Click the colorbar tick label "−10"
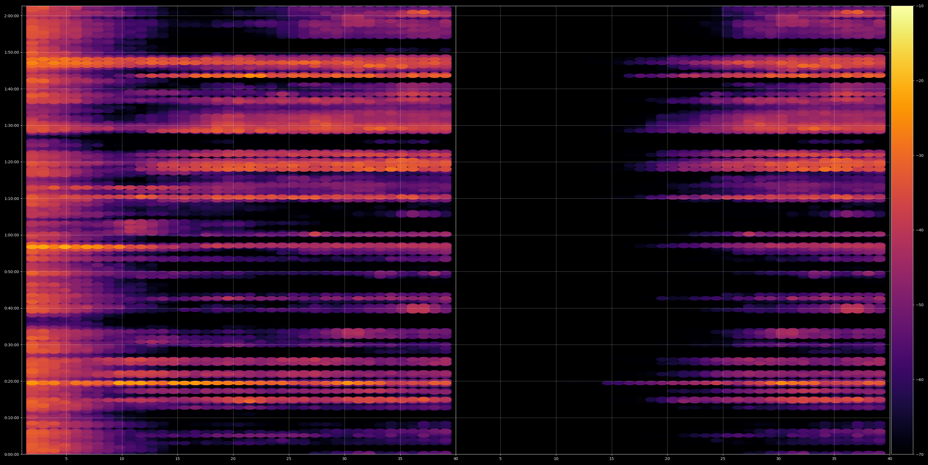This screenshot has width=928, height=465. pyautogui.click(x=920, y=6)
